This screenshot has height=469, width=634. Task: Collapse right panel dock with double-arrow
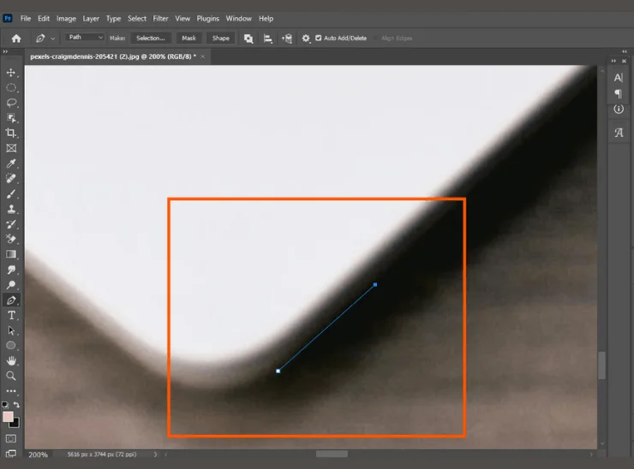(625, 51)
